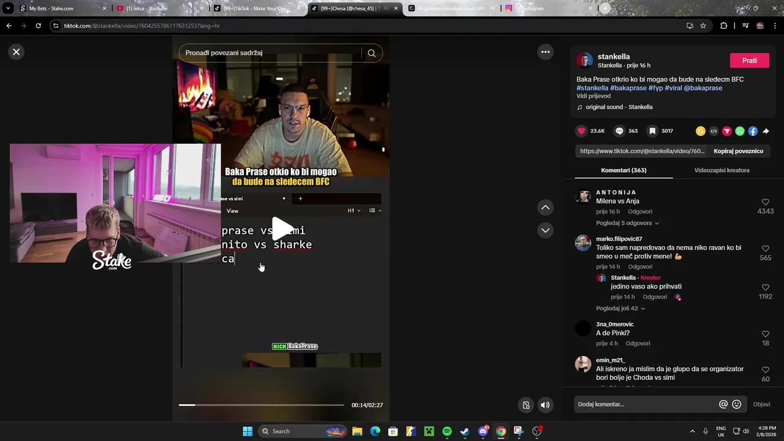
Task: Switch to TikTok Make Your Day tab
Action: coord(257,9)
